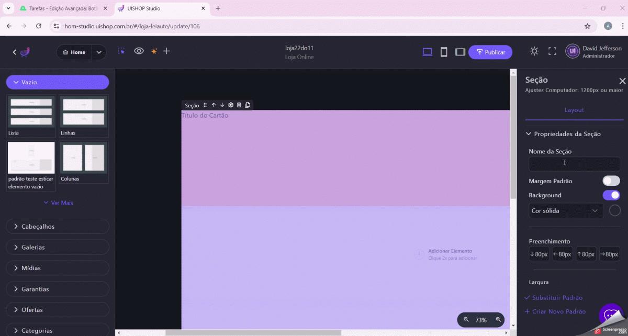Open the Home page dropdown arrow
Viewport: 628px width, 336px height.
coord(99,52)
